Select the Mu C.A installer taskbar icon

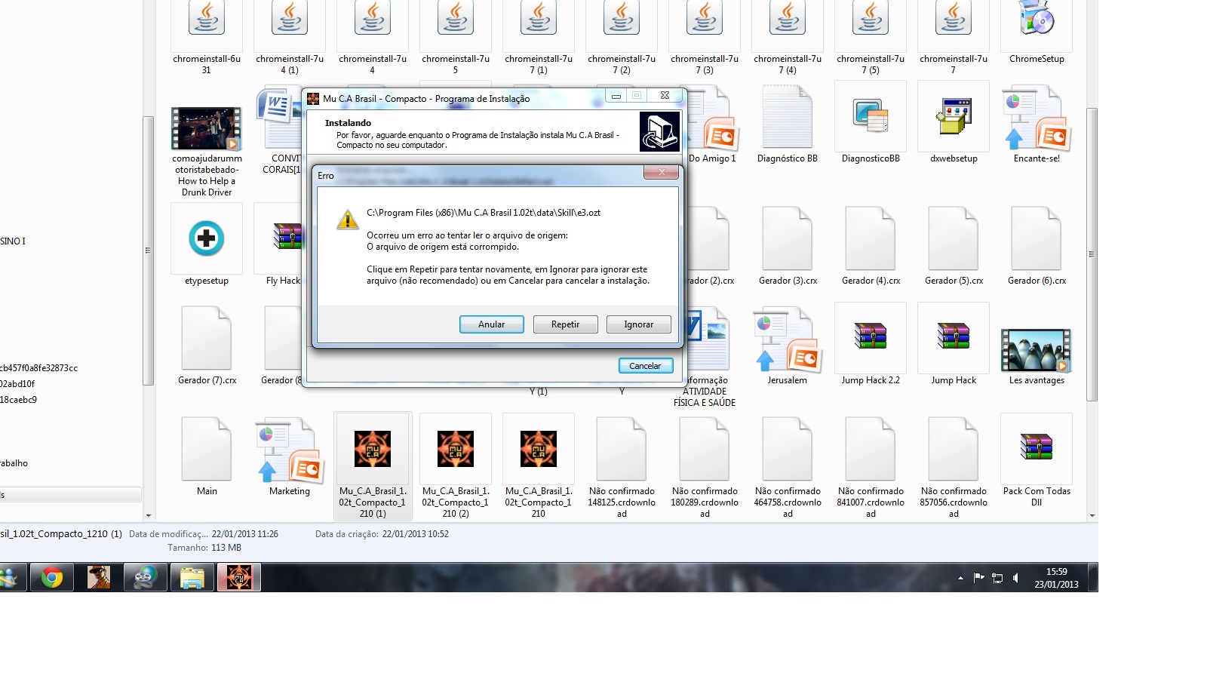pos(239,578)
